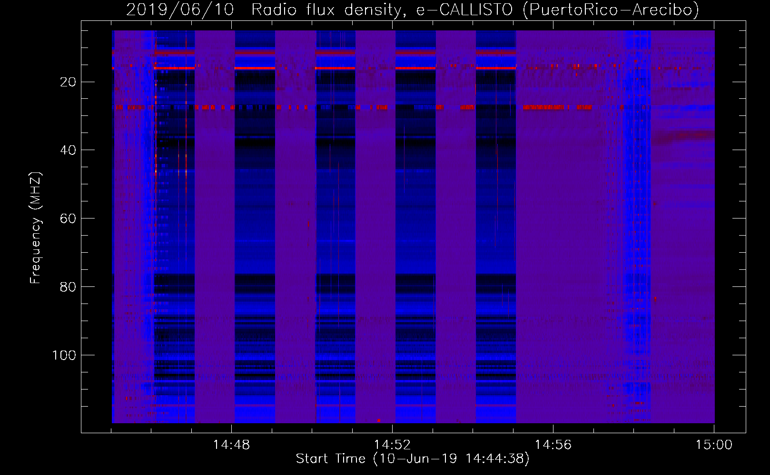Click the 60 MHz frequency tick label
The height and width of the screenshot is (475, 770).
pyautogui.click(x=68, y=218)
